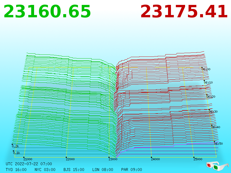
Task: Select the 06:50 time axis label
Action: pos(218,144)
